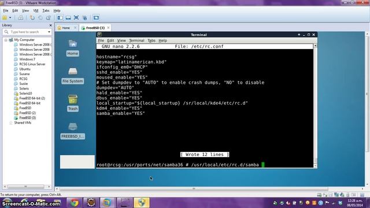
Task: Toggle the library sidebar view icon
Action: (60, 18)
